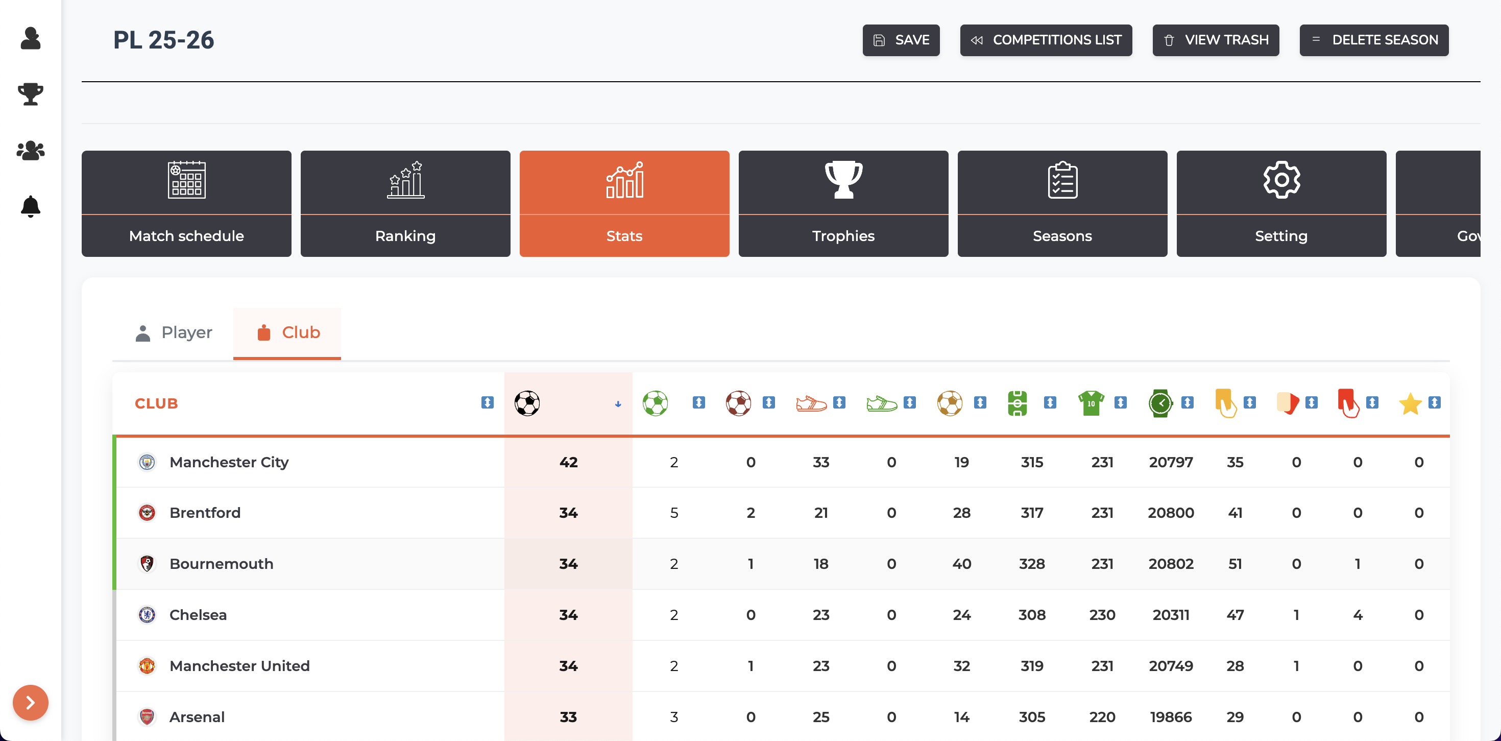Viewport: 1501px width, 741px height.
Task: Toggle sort on the CLUB column
Action: click(x=487, y=403)
